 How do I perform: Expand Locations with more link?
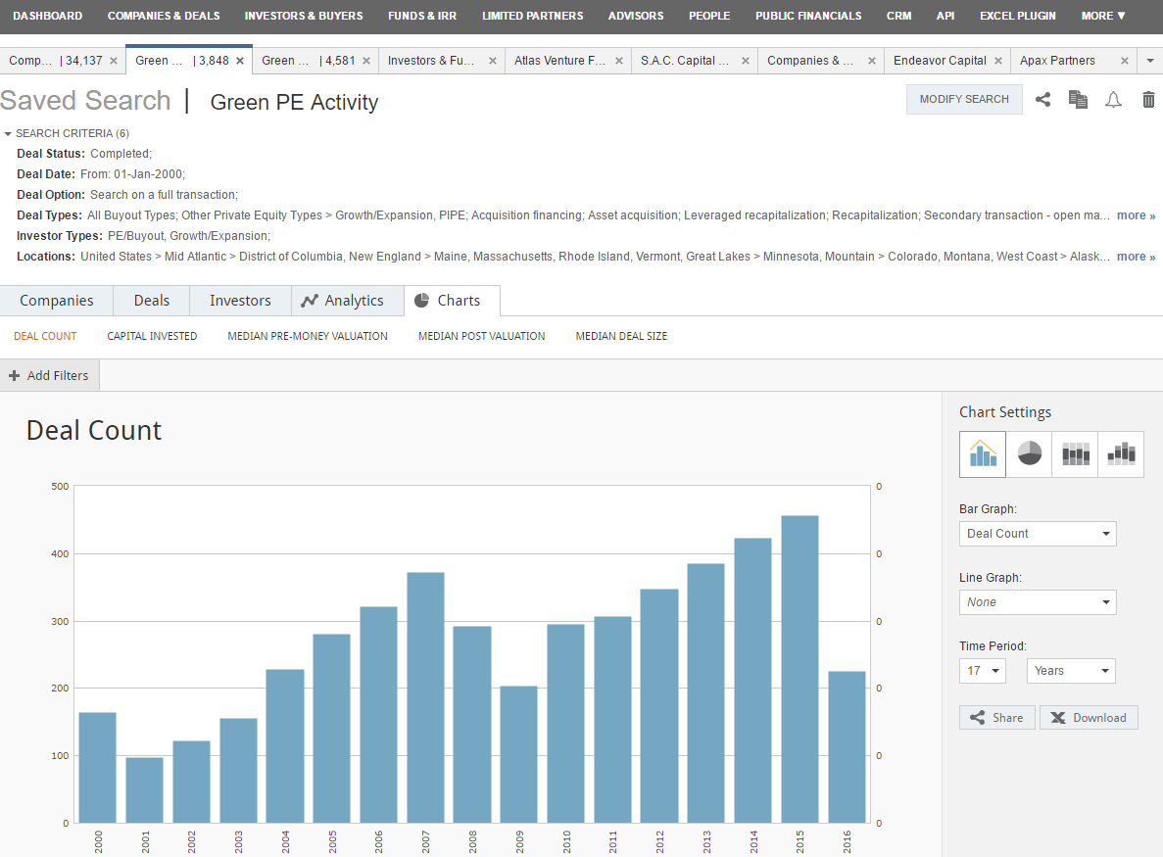point(1136,257)
